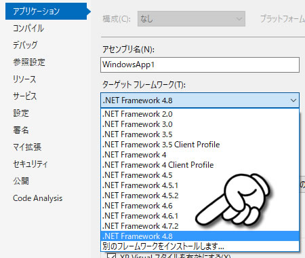
Task: Pick .NET Framework 4.6.1 from list
Action: tap(200, 216)
